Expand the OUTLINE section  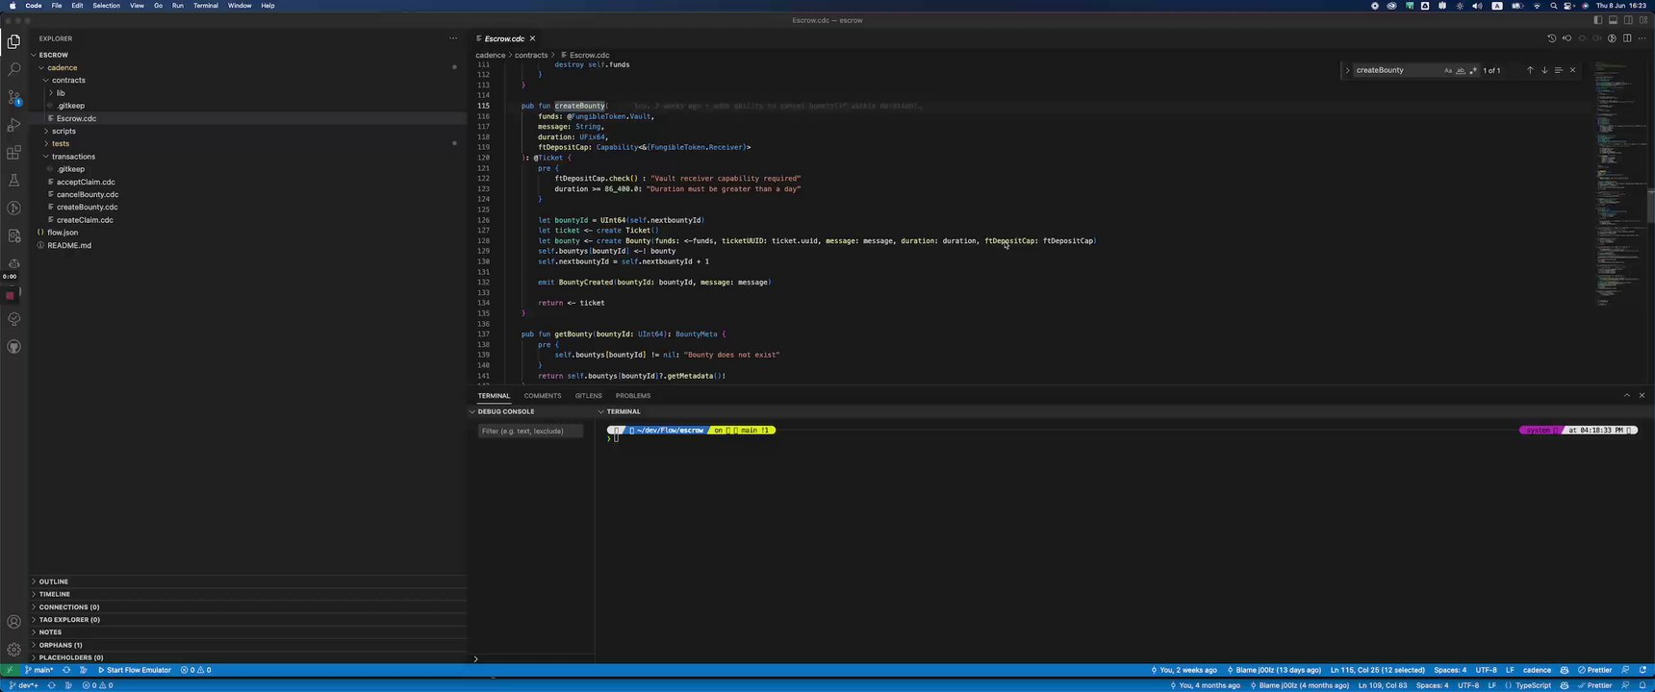point(54,581)
